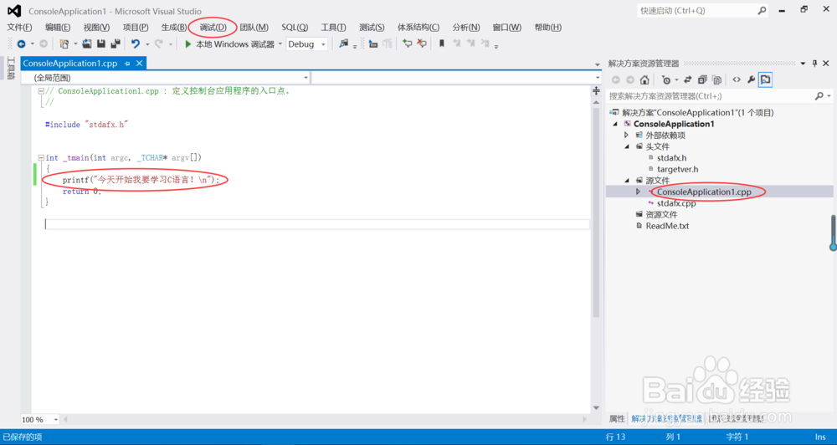837x445 pixels.
Task: Toggle Auto Hide pin on Solution Explorer
Action: [814, 64]
